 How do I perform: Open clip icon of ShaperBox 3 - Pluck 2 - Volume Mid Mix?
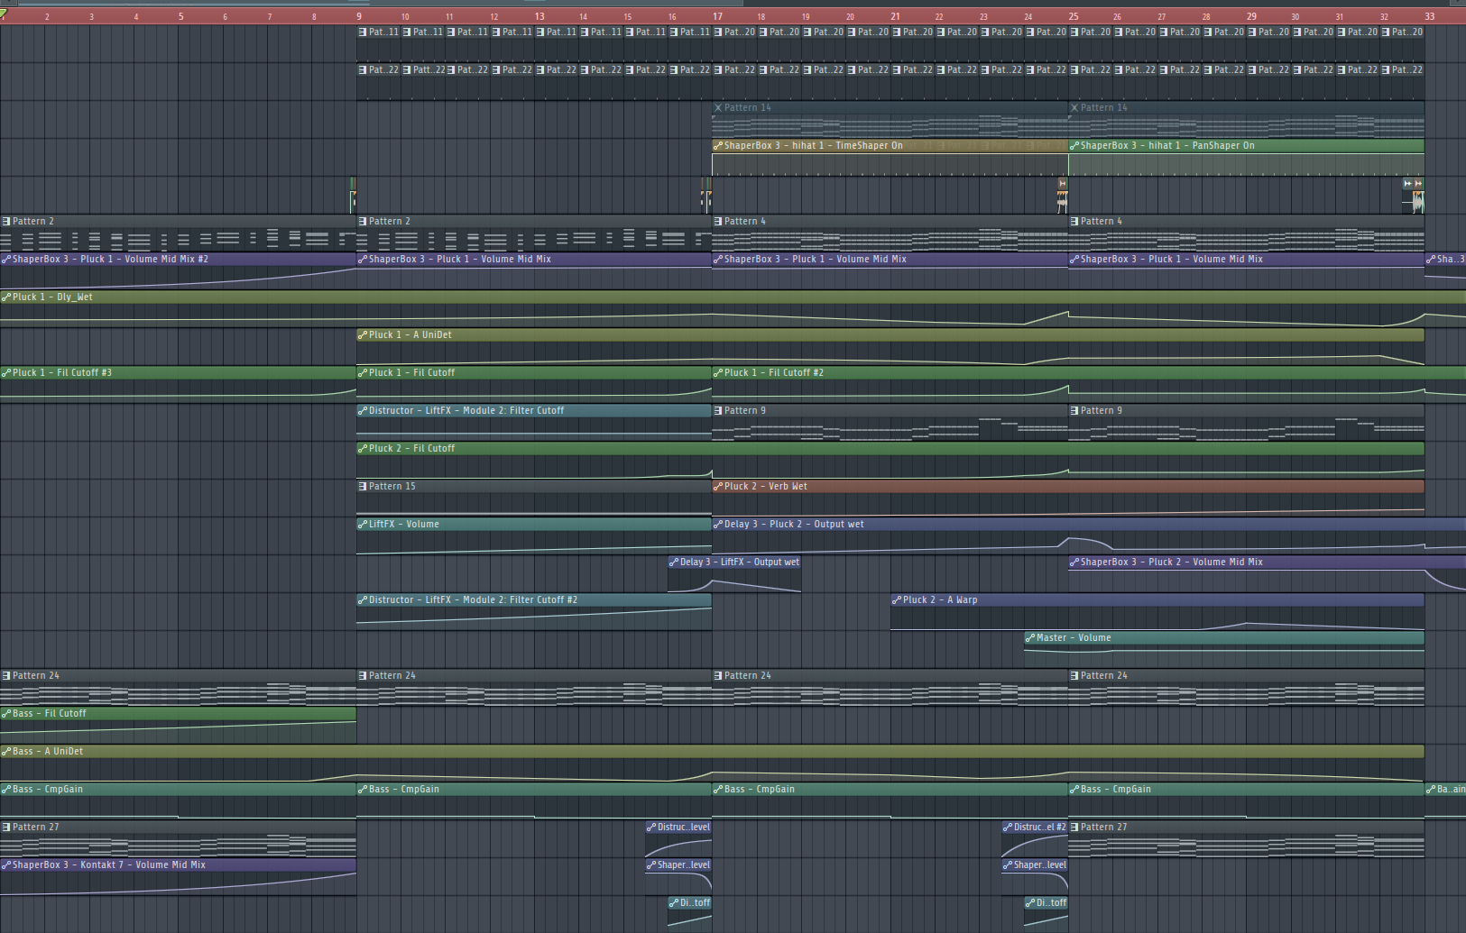[x=1074, y=562]
